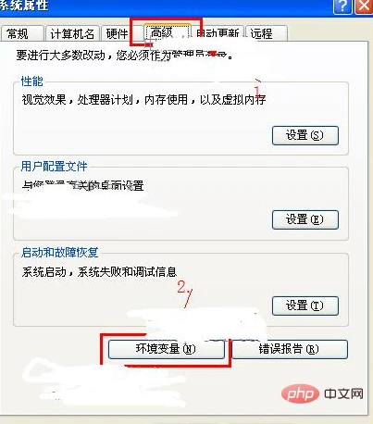The width and height of the screenshot is (373, 424).
Task: Open the 计算机名 tab
Action: pyautogui.click(x=72, y=33)
